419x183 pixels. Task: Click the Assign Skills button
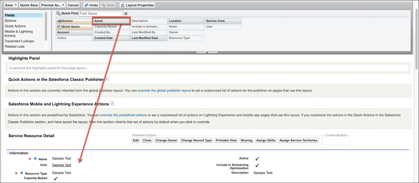[266, 140]
